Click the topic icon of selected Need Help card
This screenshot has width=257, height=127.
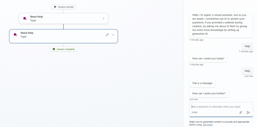coord(15,34)
